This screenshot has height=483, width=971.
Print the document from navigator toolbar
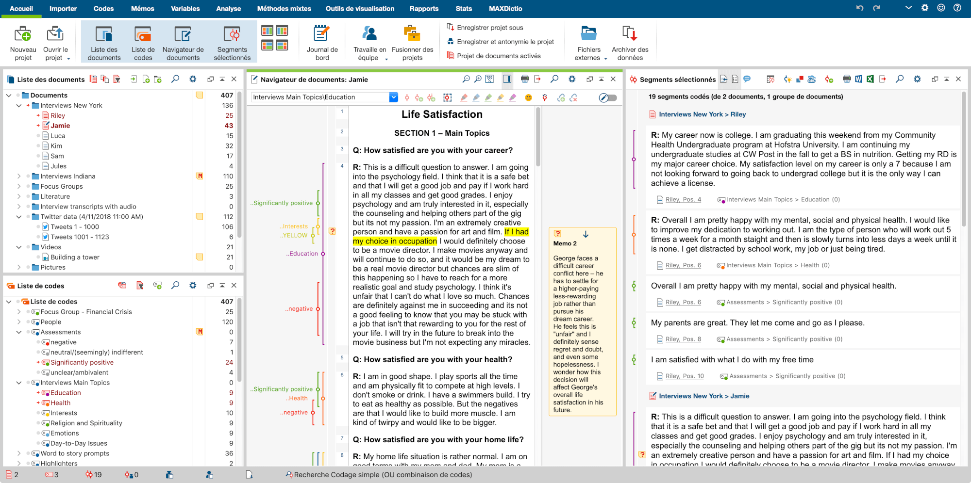(x=525, y=79)
